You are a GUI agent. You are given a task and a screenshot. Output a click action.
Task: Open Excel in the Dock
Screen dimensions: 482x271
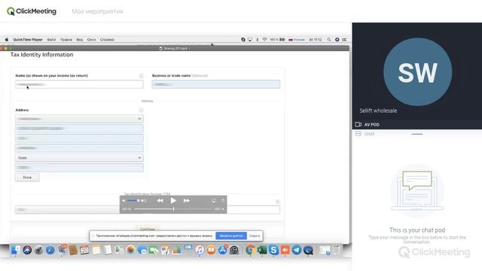(x=262, y=250)
